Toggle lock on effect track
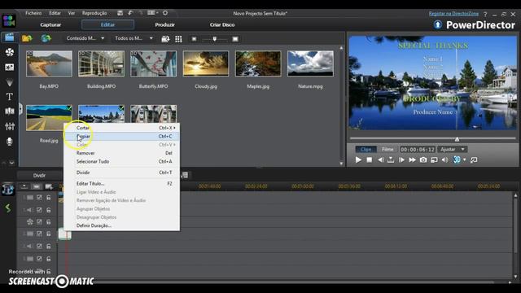 [49, 222]
